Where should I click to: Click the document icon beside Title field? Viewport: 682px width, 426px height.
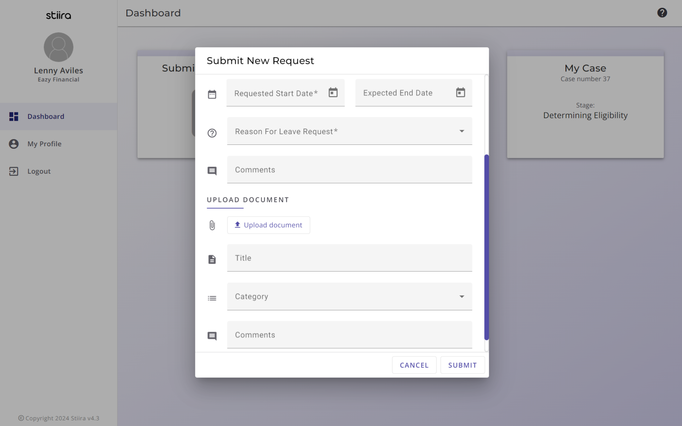point(212,260)
